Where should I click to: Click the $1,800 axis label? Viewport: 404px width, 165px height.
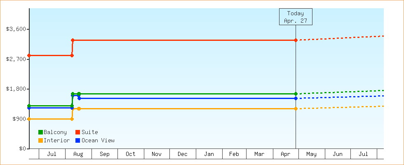point(16,89)
